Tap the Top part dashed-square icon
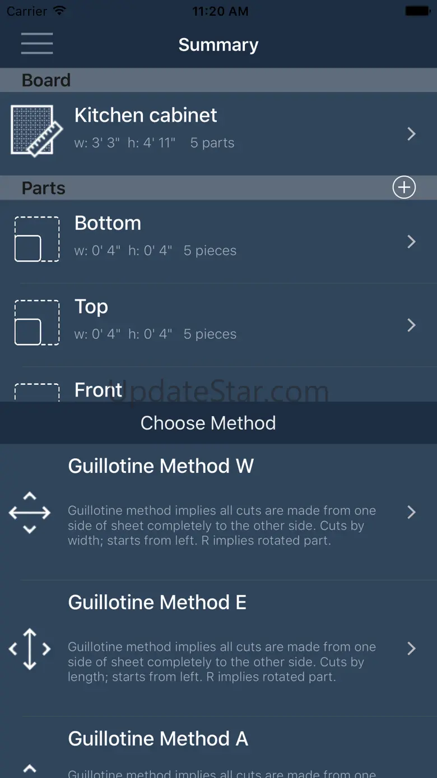Screen dimensions: 437x778 point(36,323)
